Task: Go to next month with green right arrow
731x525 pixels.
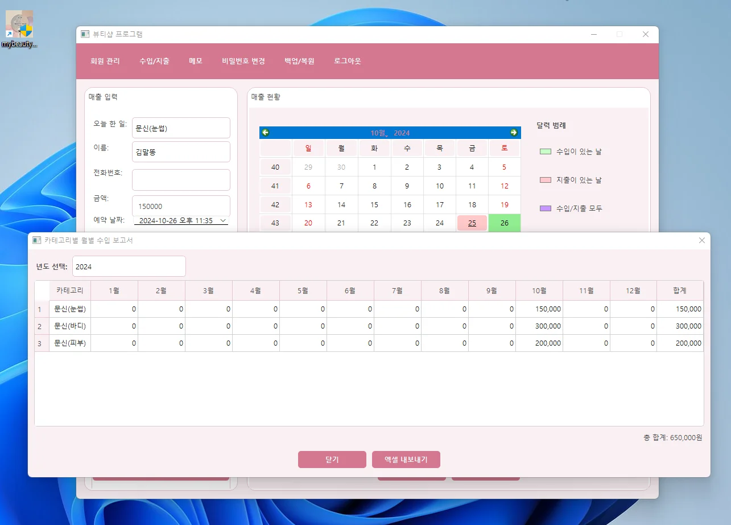Action: click(x=514, y=133)
